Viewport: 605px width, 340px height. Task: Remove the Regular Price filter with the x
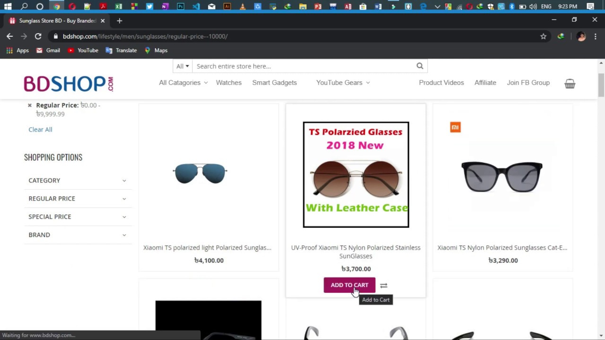click(29, 105)
